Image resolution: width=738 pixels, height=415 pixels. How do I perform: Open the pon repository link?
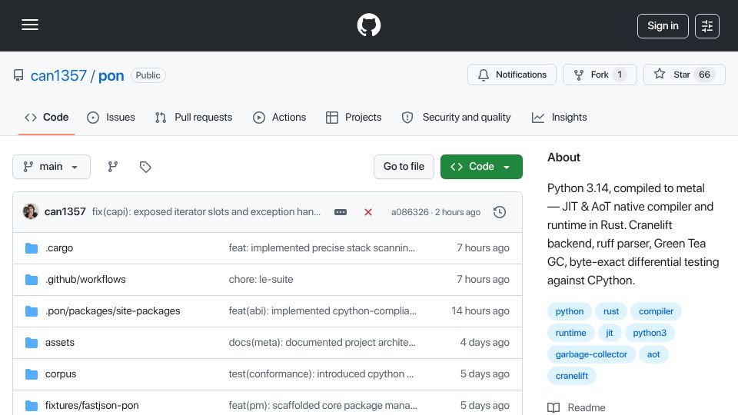click(x=111, y=75)
